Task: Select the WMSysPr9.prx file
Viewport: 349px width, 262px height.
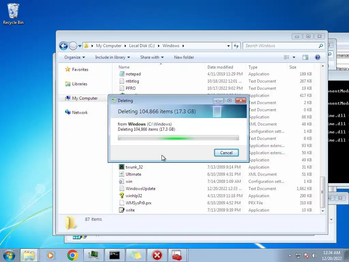Action: coord(138,203)
